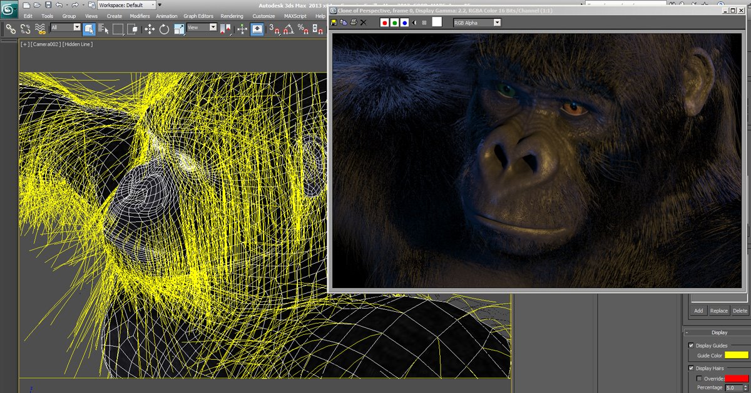This screenshot has width=751, height=393.
Task: Click the yellow Guide Color swatch
Action: (x=737, y=355)
